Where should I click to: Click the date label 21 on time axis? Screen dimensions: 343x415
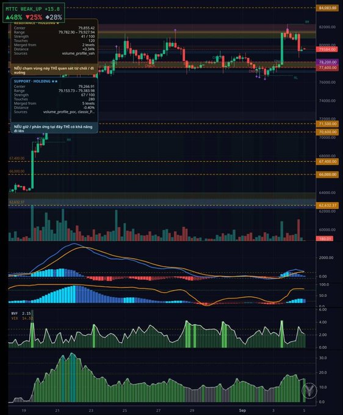point(57,411)
